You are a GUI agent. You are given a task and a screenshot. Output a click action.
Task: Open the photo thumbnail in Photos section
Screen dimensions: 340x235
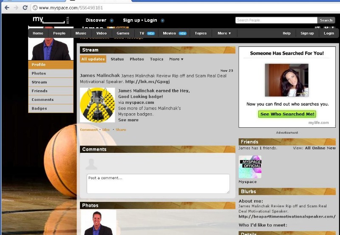pos(99,222)
